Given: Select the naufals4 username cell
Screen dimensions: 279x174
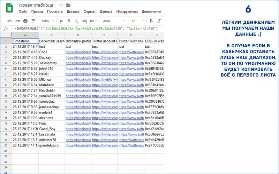Looking at the screenshot, I should point(51,112).
